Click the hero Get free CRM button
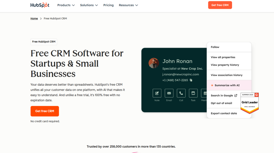274x153 pixels. point(45,111)
